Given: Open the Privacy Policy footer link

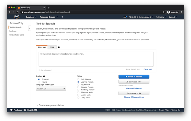Looking at the screenshot, I should [164, 110].
